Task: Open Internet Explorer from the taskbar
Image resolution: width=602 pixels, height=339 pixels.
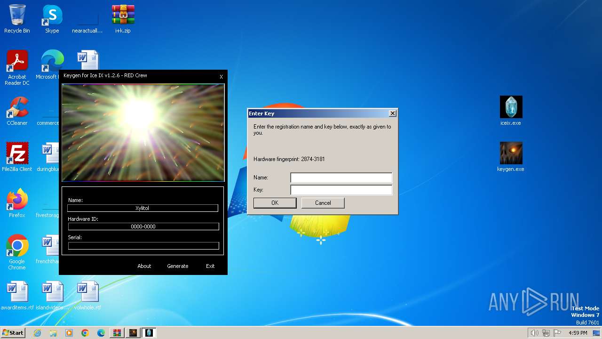Action: click(x=37, y=333)
